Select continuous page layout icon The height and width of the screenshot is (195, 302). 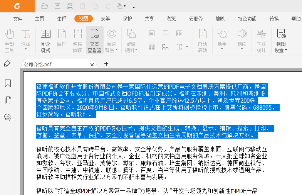coord(166,34)
